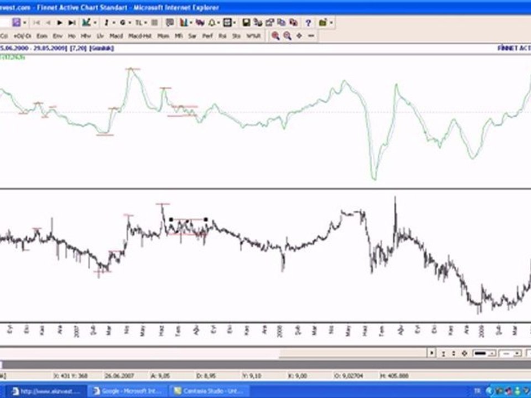Click the crosshair diamond icon
This screenshot has width=531, height=398.
click(x=299, y=35)
